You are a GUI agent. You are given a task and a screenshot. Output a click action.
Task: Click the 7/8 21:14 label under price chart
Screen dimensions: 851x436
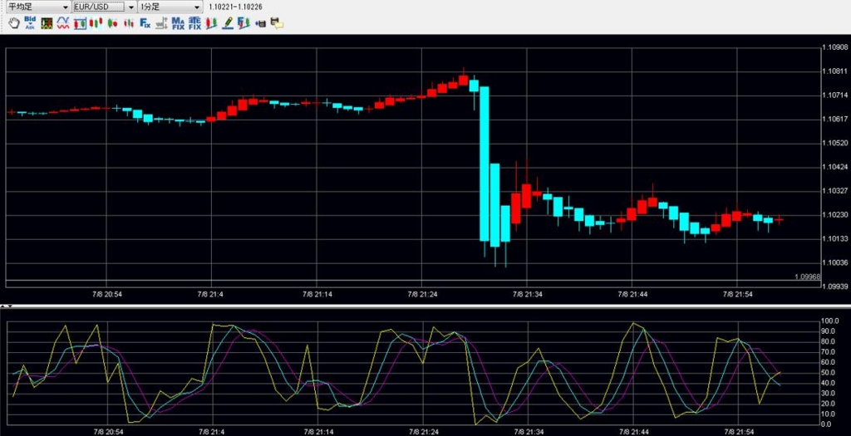click(317, 295)
